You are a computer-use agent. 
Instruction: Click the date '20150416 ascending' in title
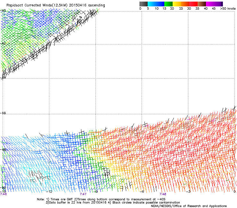[x=87, y=5]
